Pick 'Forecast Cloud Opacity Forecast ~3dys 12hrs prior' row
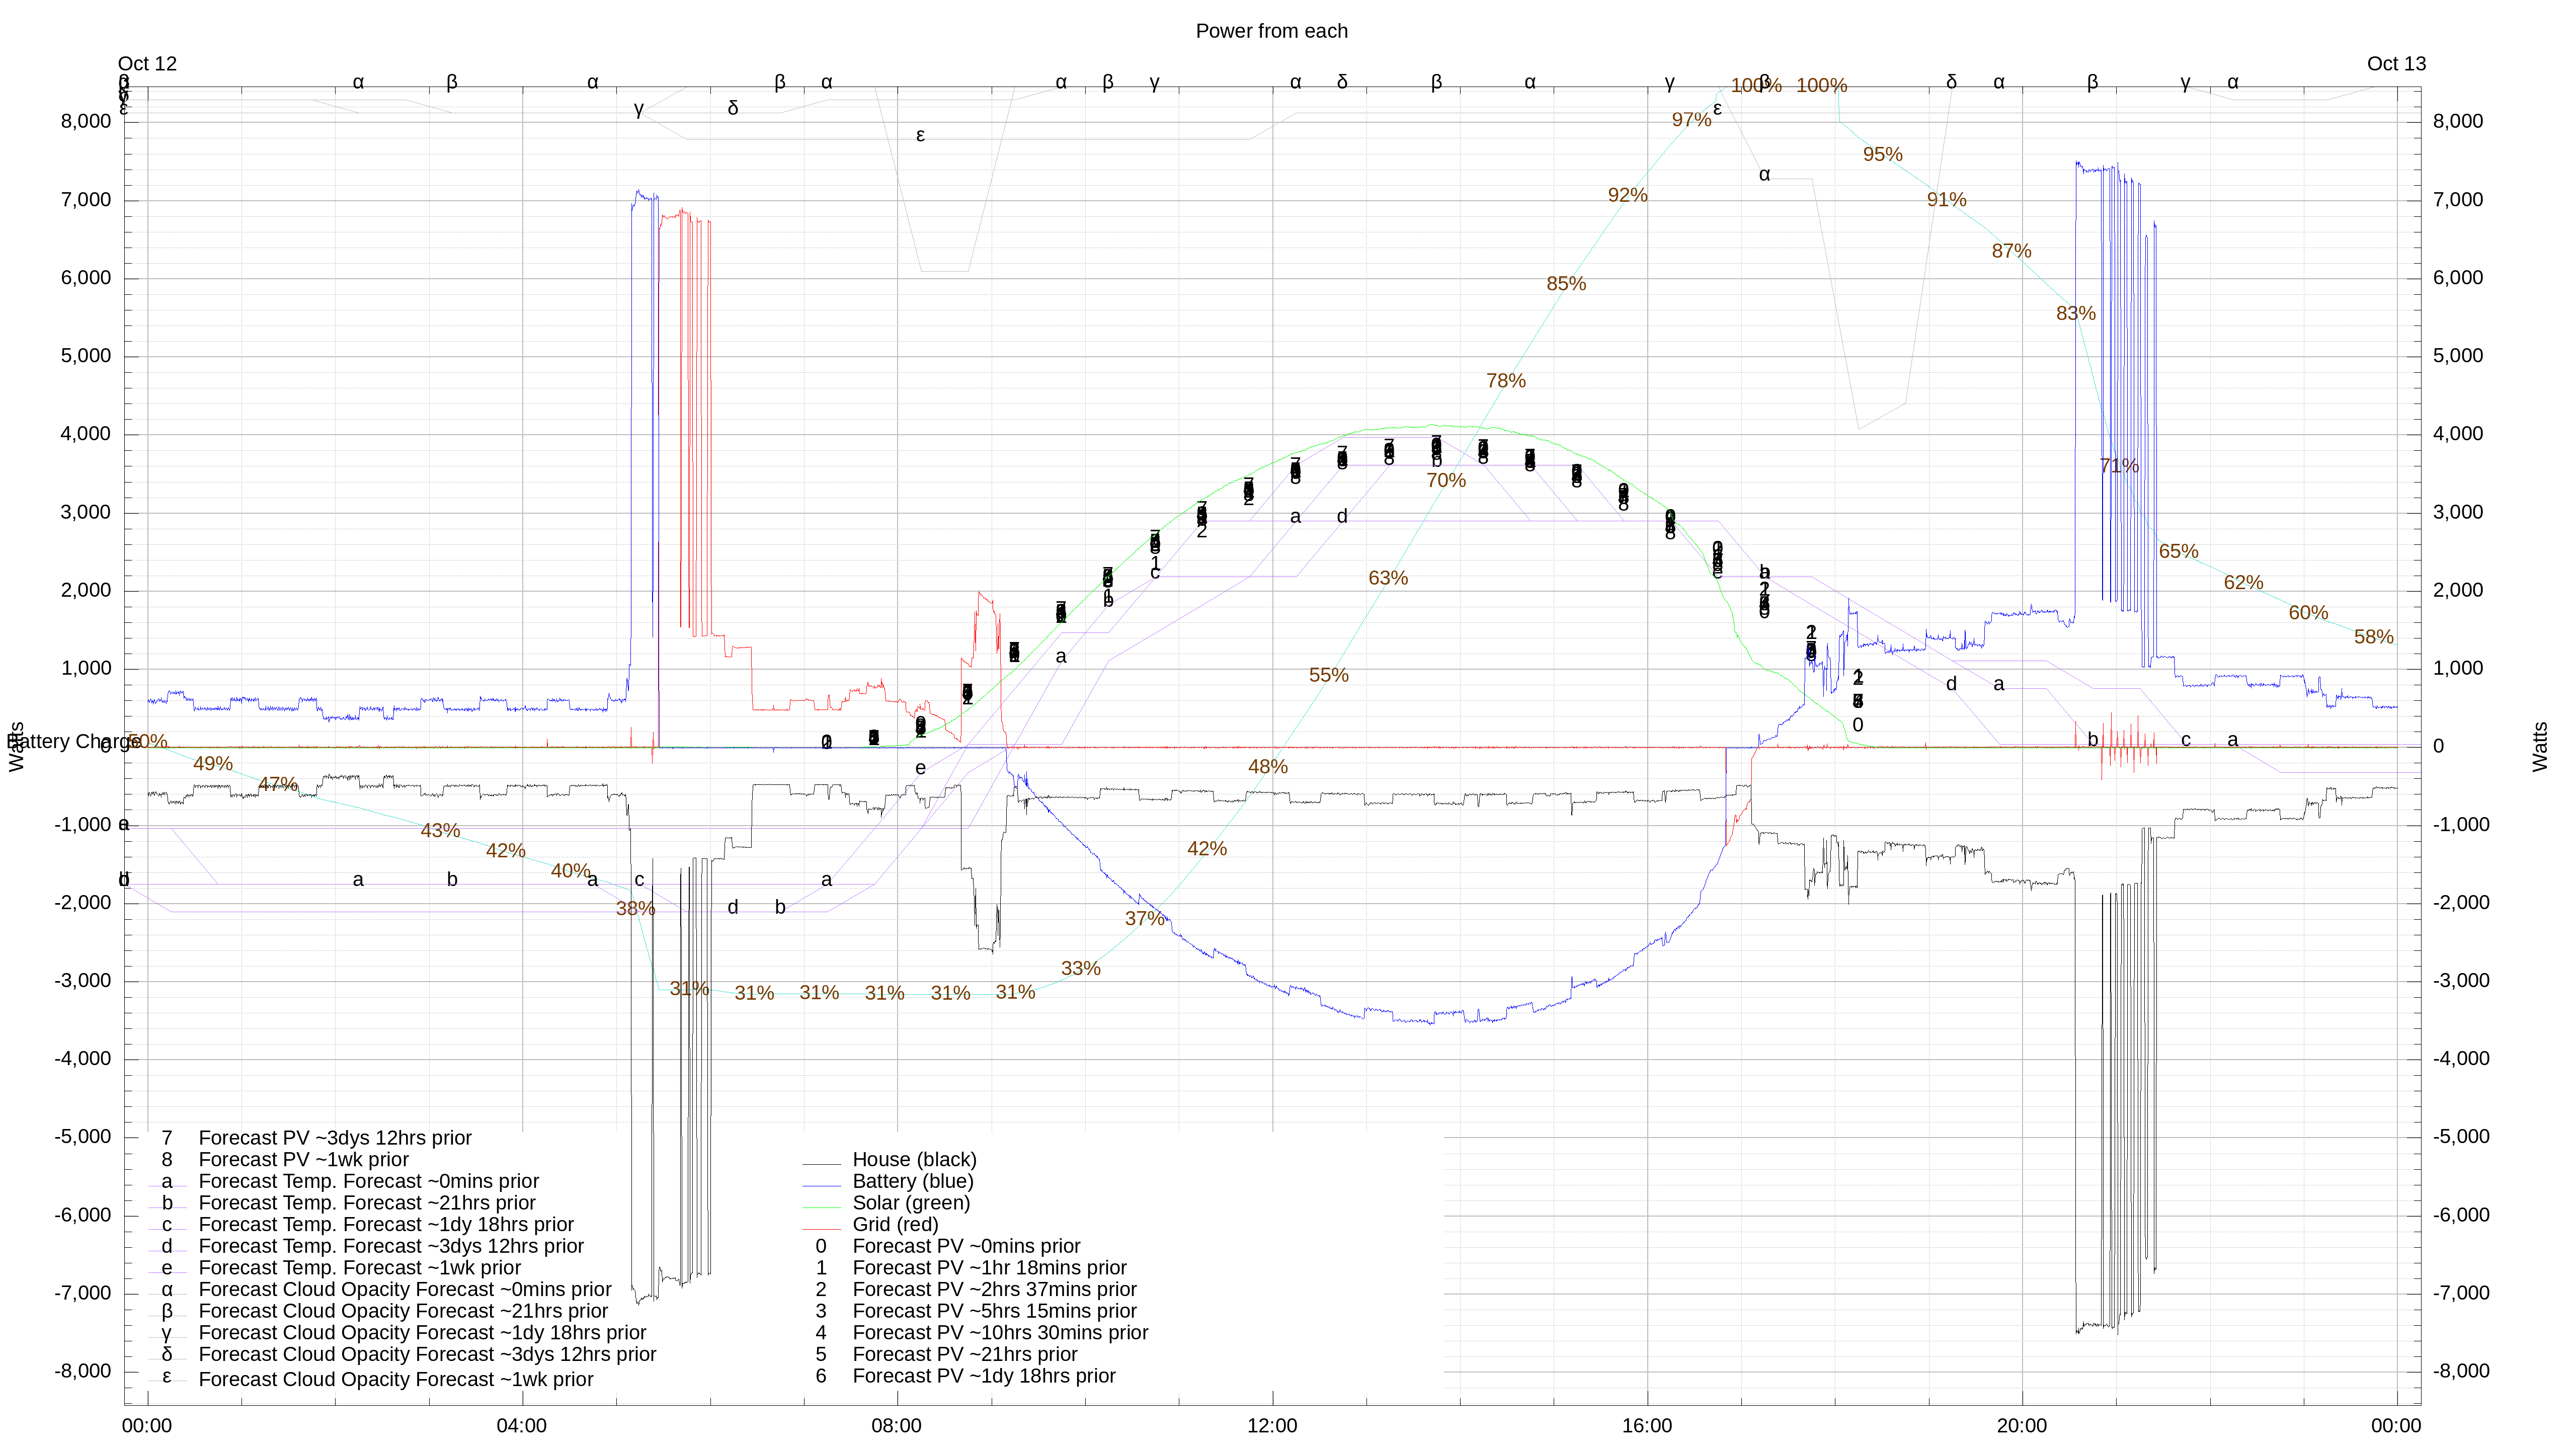 (427, 1355)
